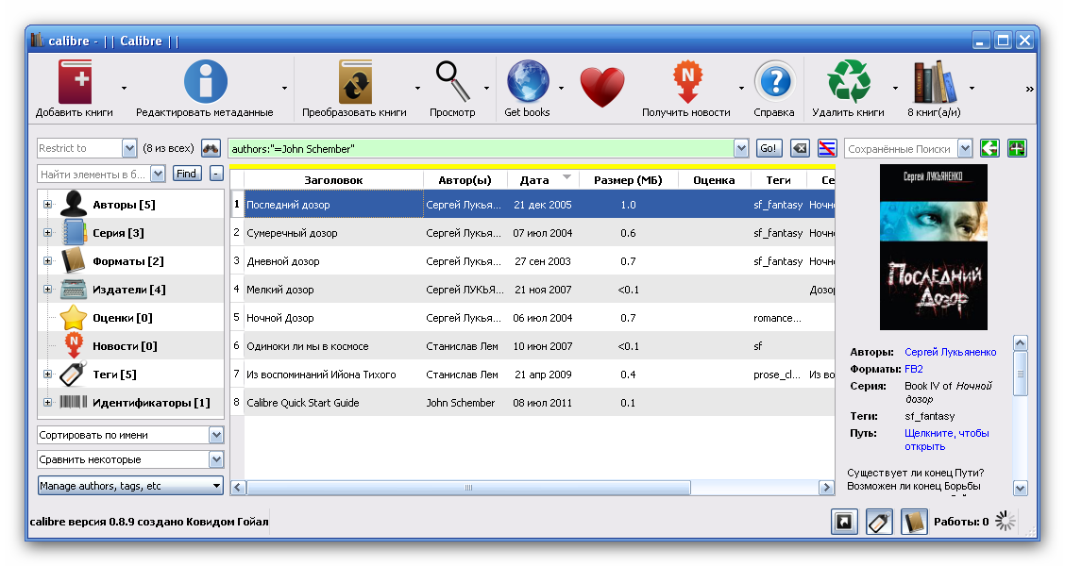This screenshot has width=1065, height=566.
Task: Click the Преобразовать книги (Convert books) icon
Action: 355,81
